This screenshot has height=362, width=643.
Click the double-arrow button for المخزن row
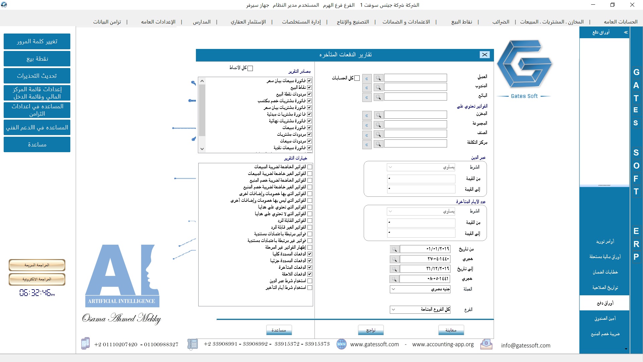[x=367, y=115]
